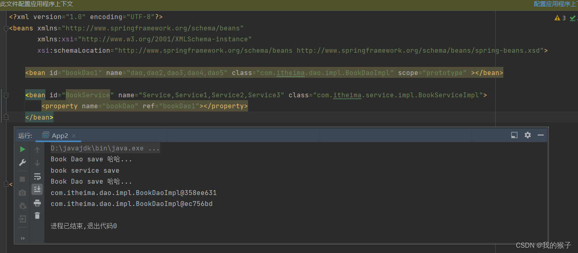This screenshot has width=578, height=253.
Task: Toggle soft-wrap in the console output
Action: [37, 176]
